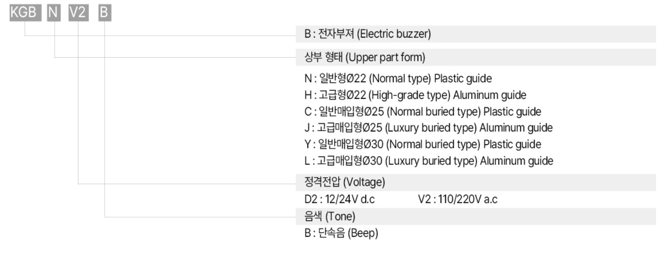657x261 pixels.
Task: Click the Voltage header row
Action: click(478, 183)
